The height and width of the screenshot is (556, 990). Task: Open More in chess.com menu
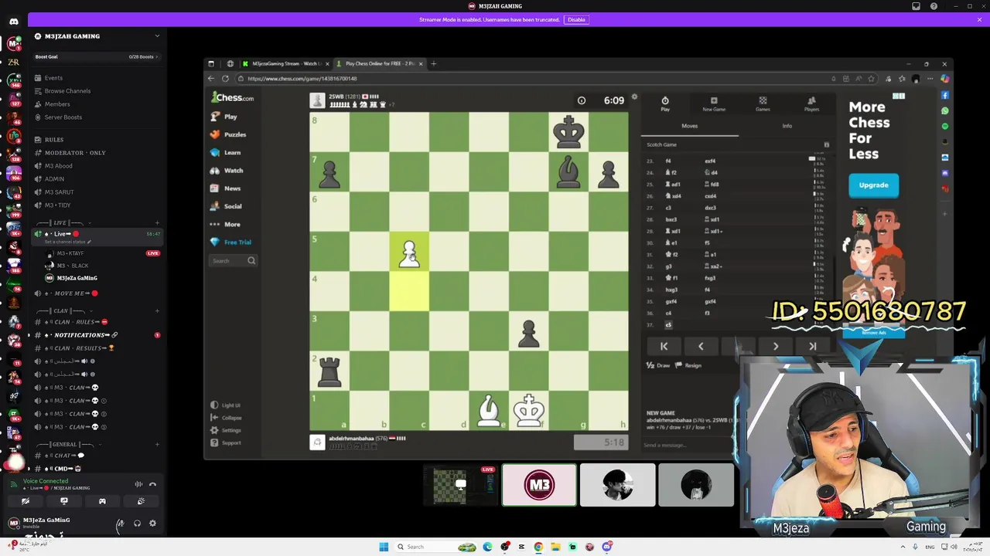point(232,224)
